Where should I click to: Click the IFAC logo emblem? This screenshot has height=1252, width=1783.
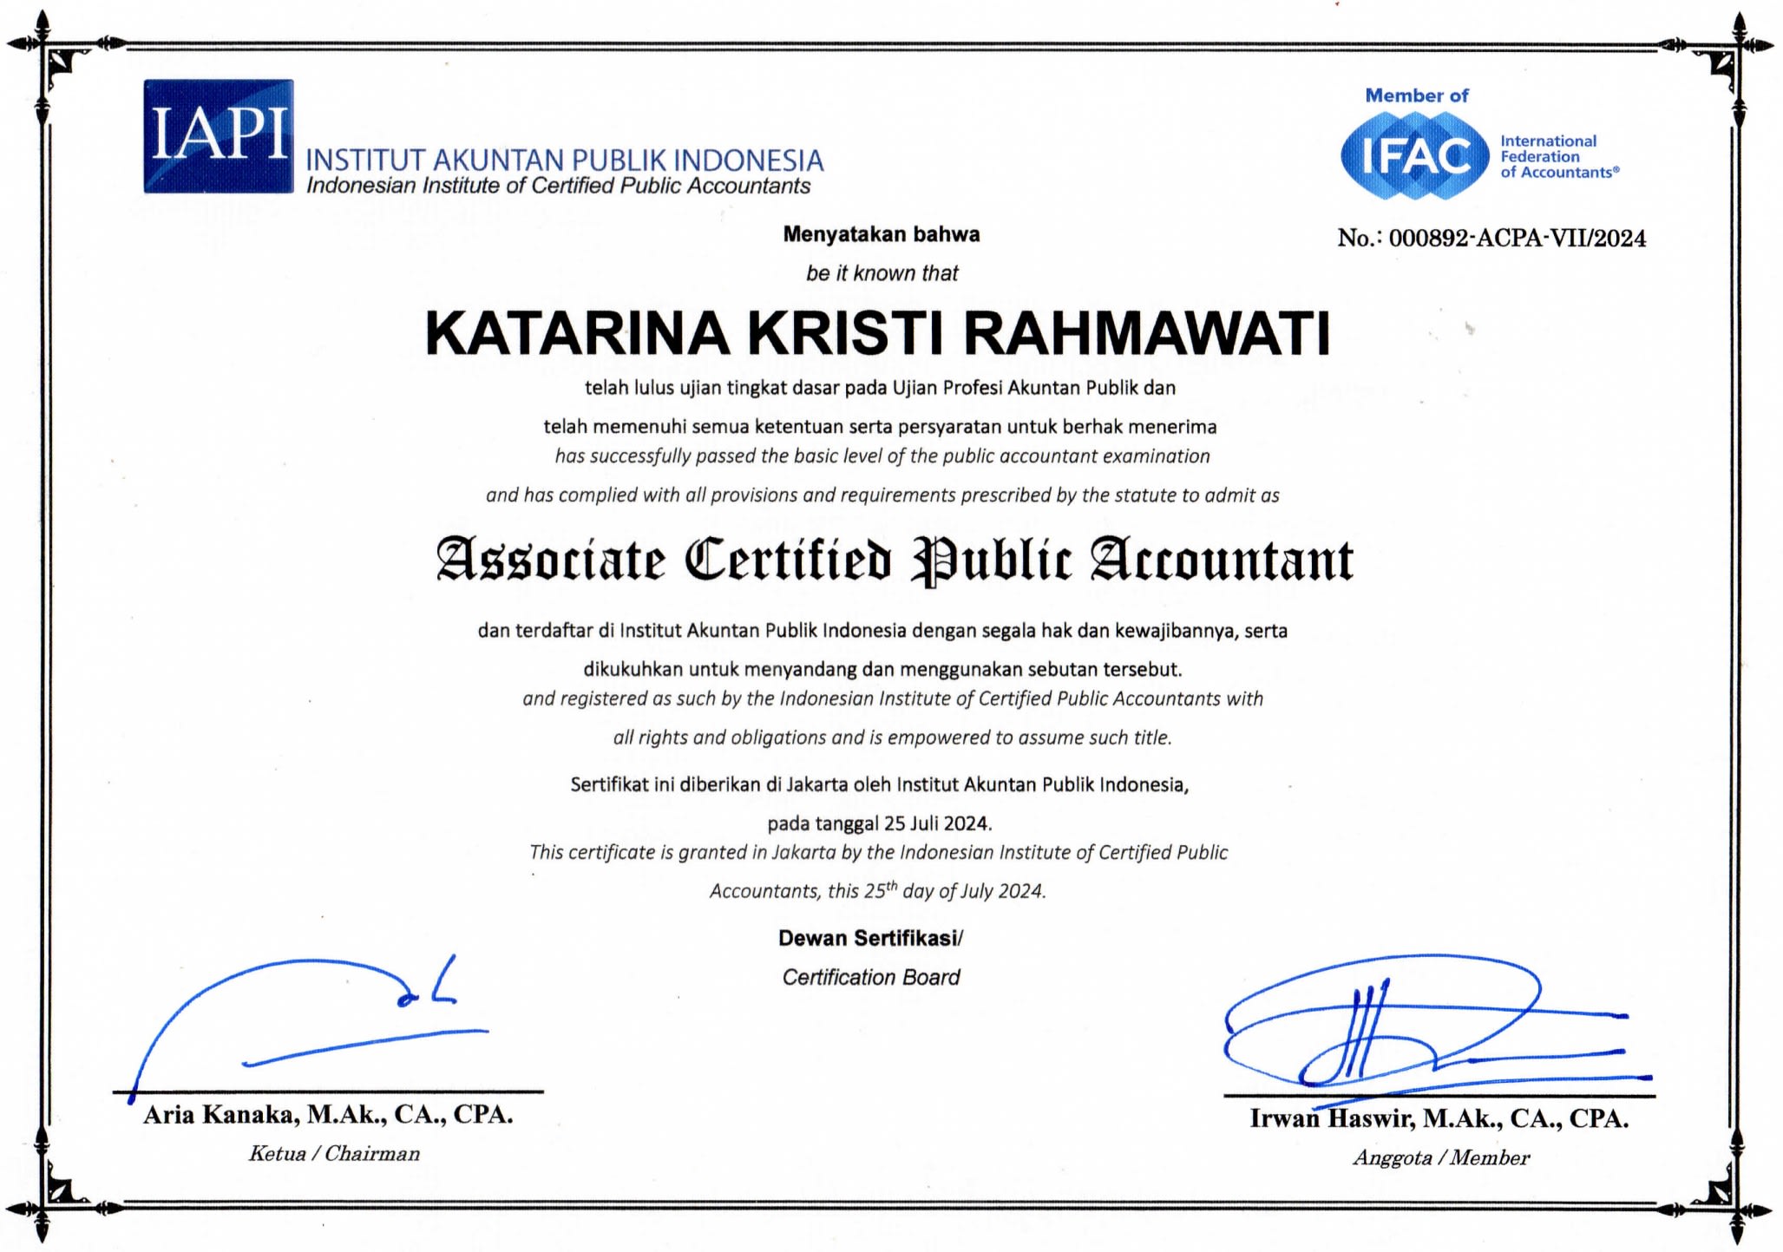pos(1416,156)
